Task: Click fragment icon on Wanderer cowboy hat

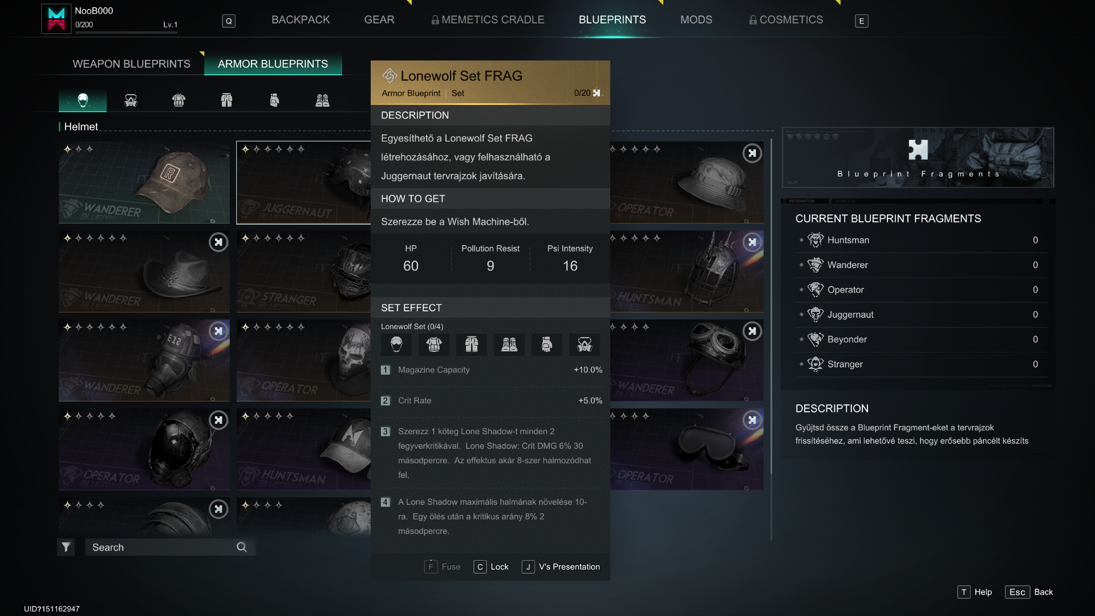Action: tap(218, 242)
